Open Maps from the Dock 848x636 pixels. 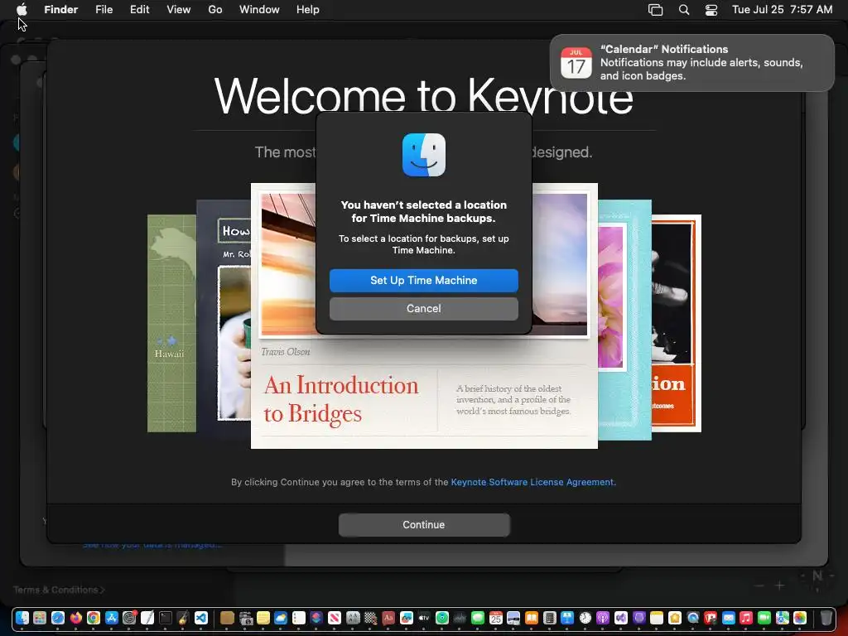782,618
